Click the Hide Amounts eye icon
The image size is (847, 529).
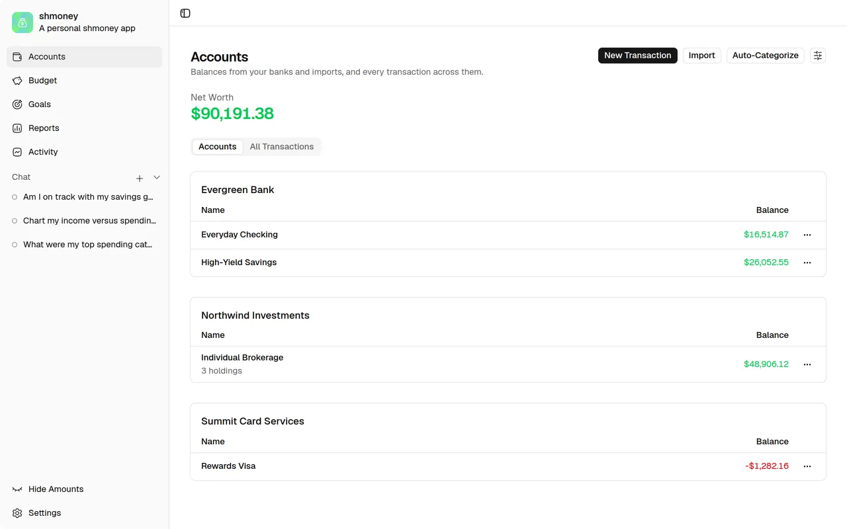click(x=17, y=489)
